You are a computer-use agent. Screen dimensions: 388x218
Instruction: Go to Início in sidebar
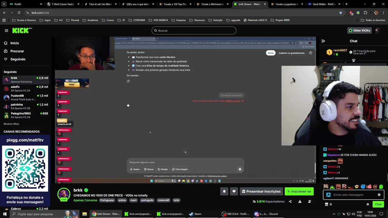click(15, 43)
